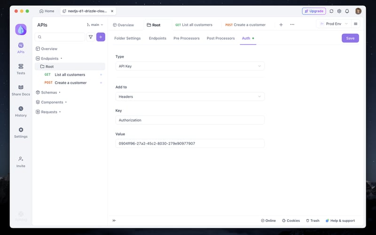Open the notifications bell

pos(347,11)
